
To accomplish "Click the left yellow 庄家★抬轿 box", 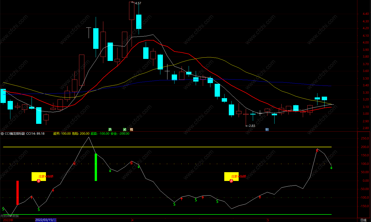I will (39, 176).
